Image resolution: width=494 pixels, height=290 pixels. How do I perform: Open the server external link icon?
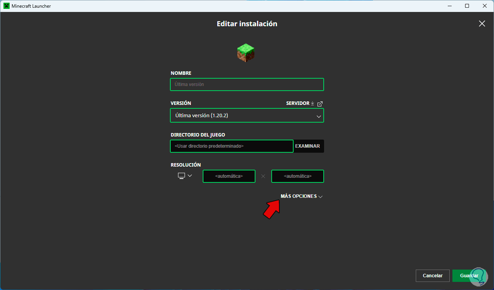pos(320,104)
